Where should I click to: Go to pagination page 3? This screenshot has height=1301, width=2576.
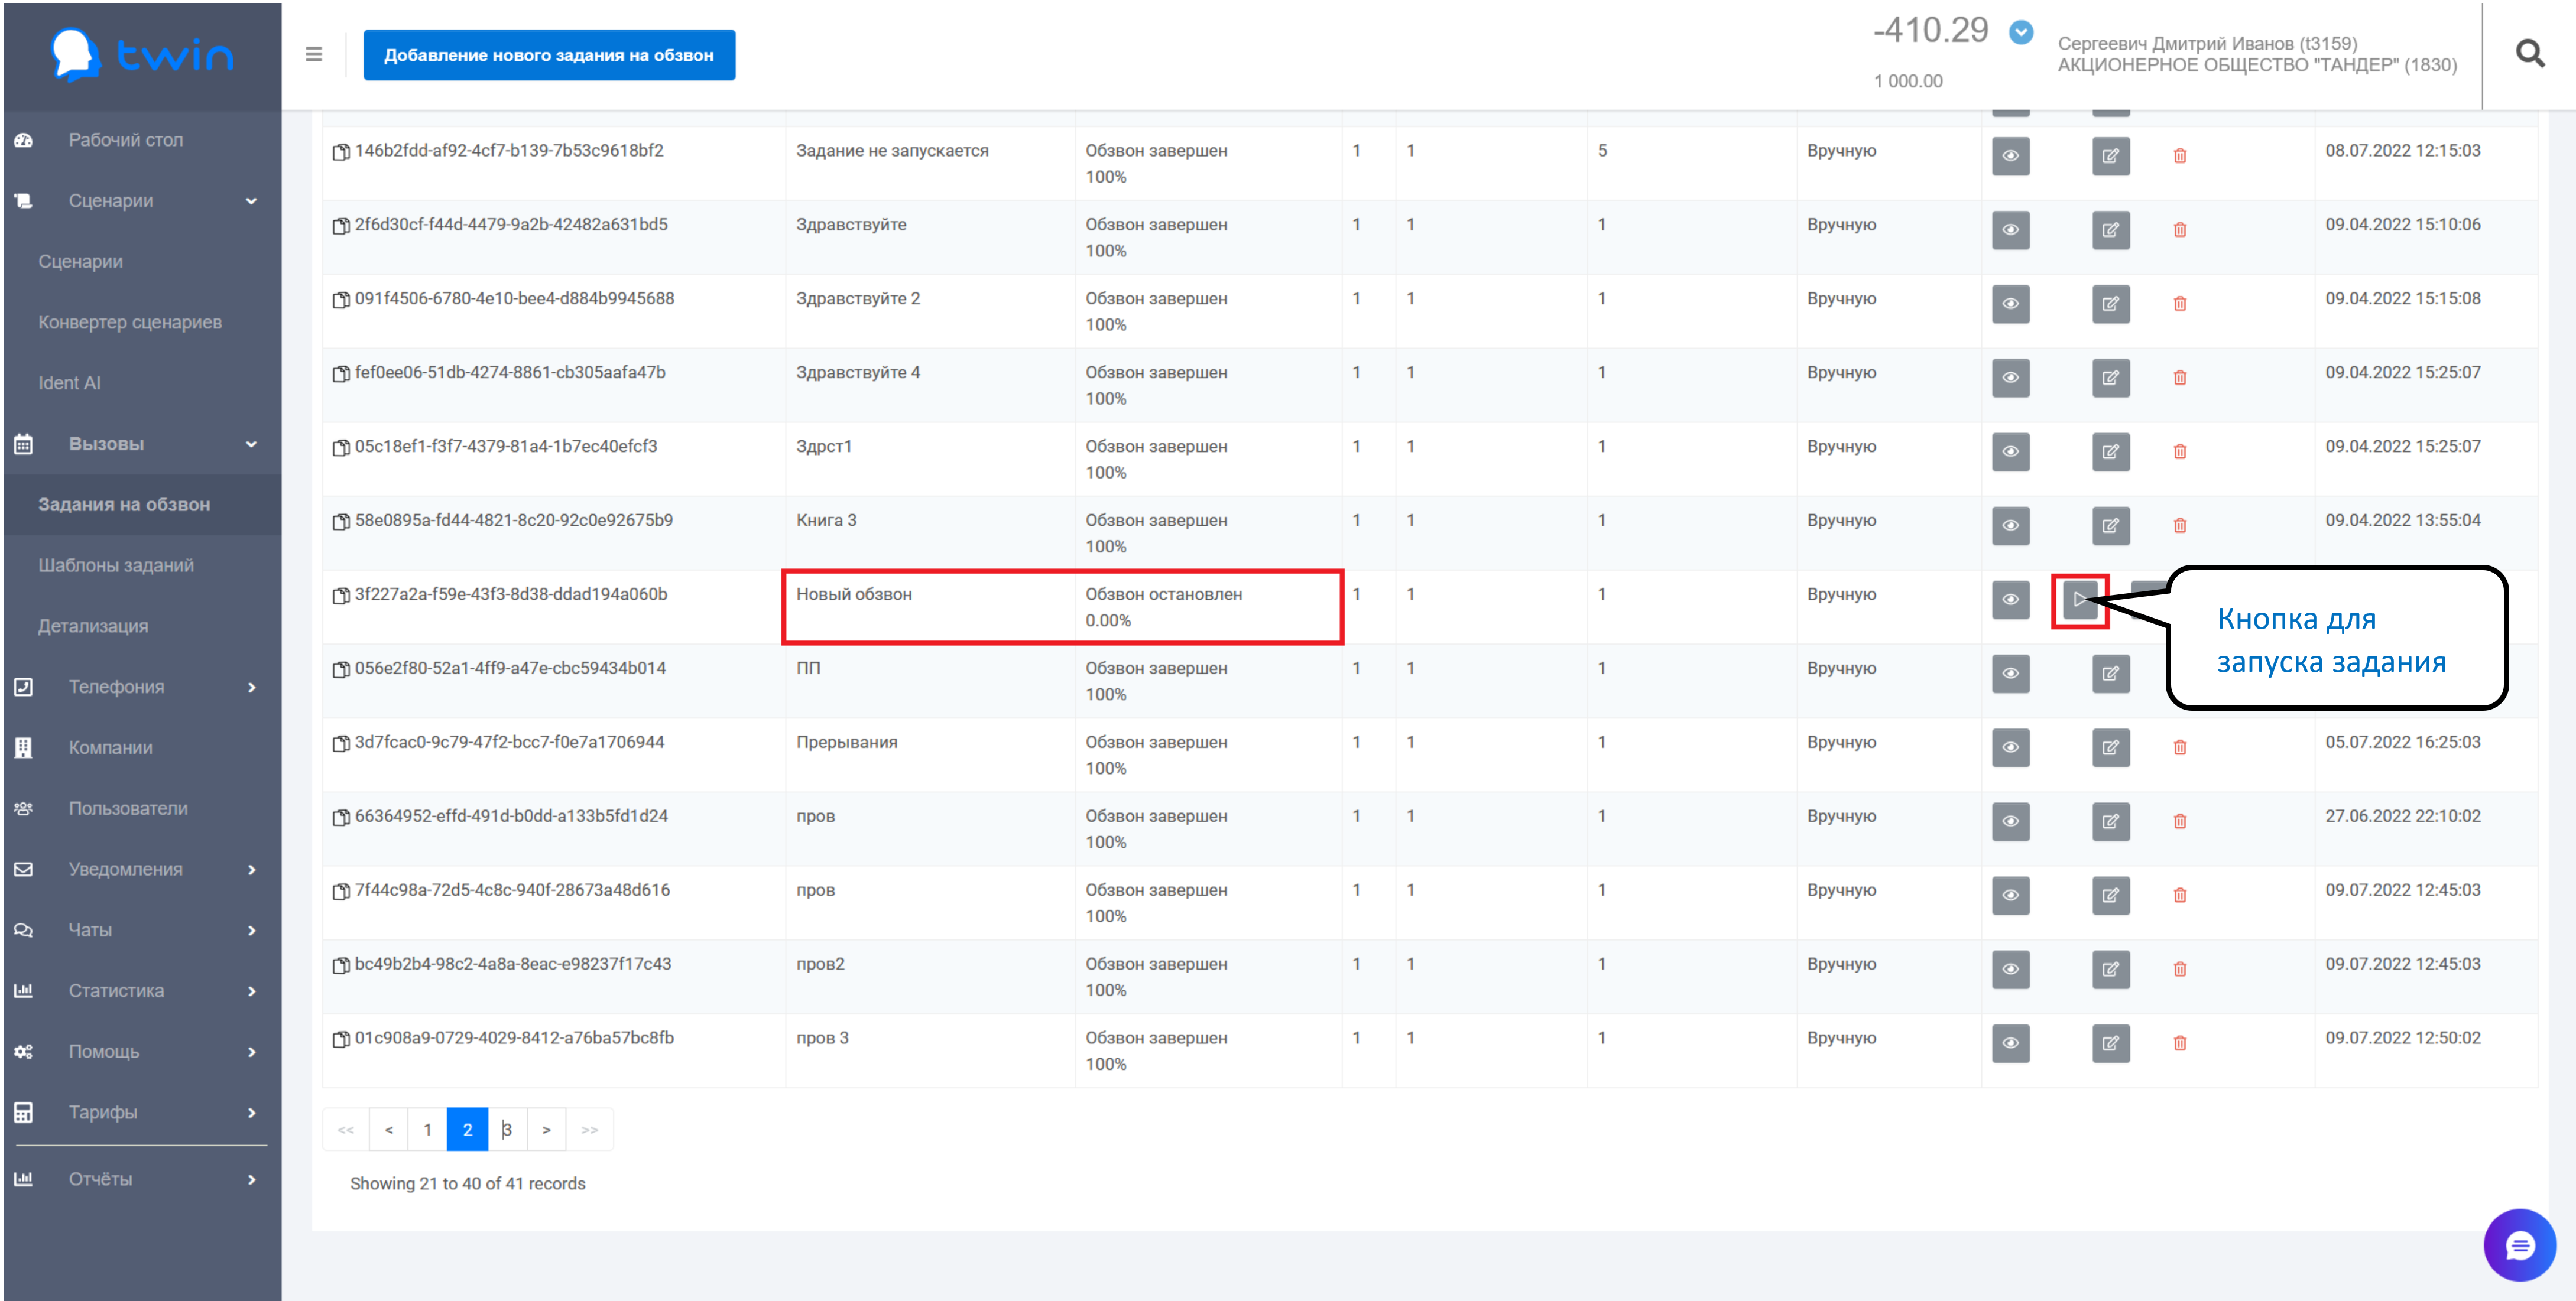coord(507,1130)
